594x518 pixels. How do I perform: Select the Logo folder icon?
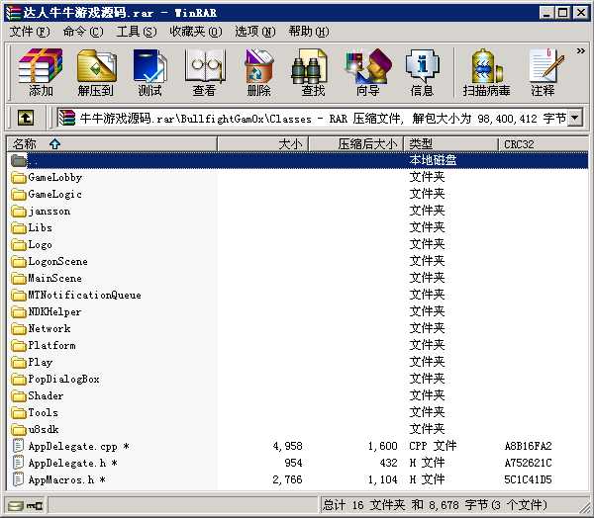point(18,245)
